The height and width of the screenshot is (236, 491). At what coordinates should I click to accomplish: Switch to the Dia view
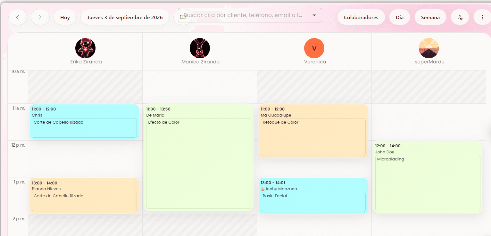pyautogui.click(x=400, y=17)
